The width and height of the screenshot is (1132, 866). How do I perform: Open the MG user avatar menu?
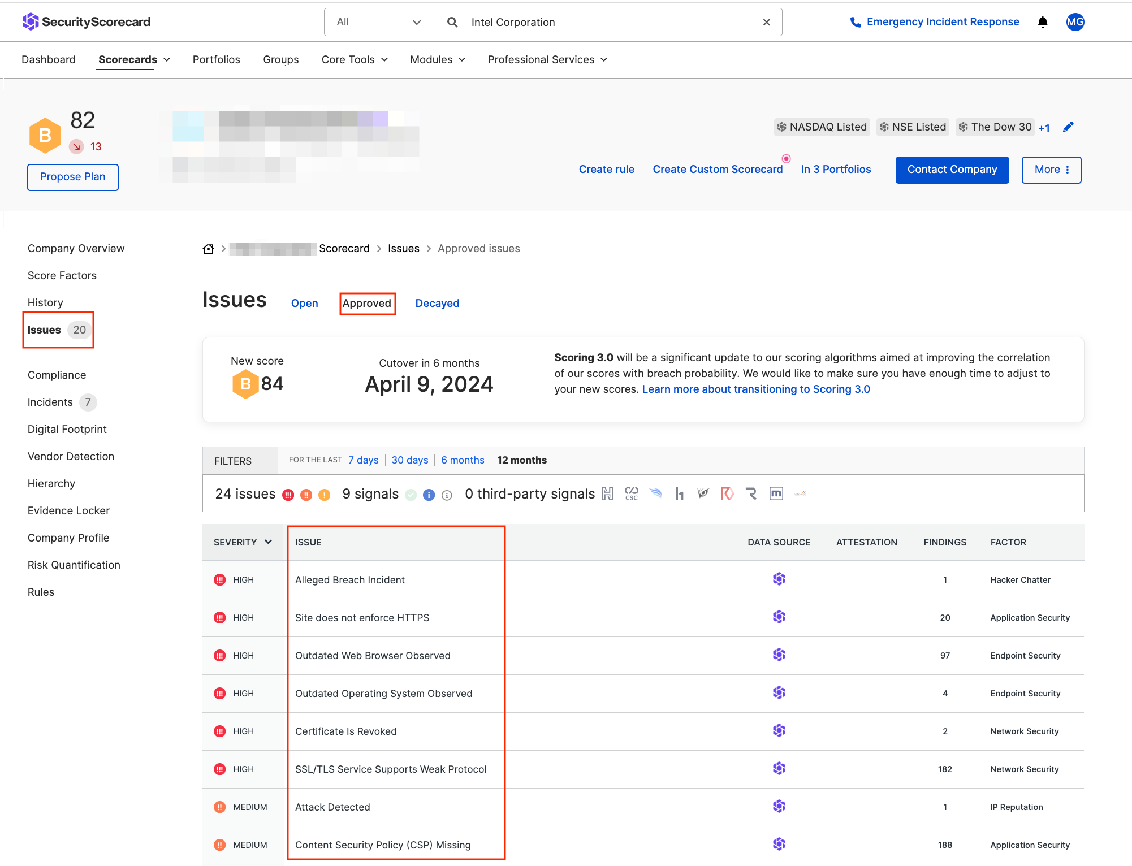coord(1075,22)
